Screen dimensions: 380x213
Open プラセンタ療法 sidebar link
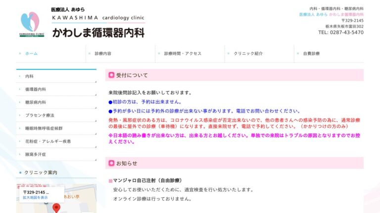pos(56,115)
